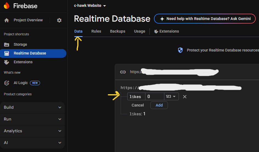Click the shield protection icon
This screenshot has width=259, height=152.
(180, 50)
